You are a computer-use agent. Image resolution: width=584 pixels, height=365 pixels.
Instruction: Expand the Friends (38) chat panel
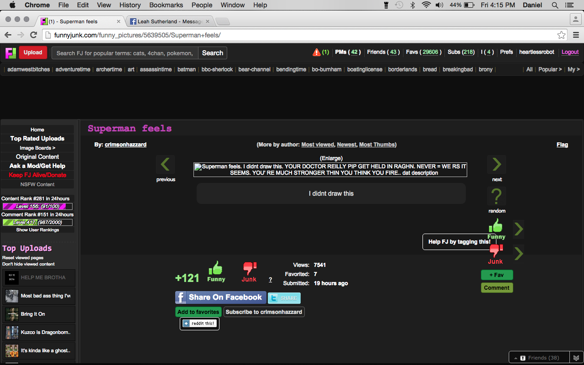(x=539, y=358)
